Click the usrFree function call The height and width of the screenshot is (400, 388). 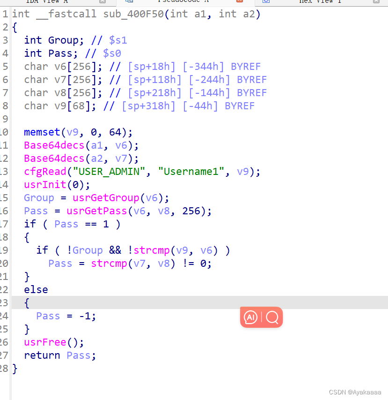[45, 342]
